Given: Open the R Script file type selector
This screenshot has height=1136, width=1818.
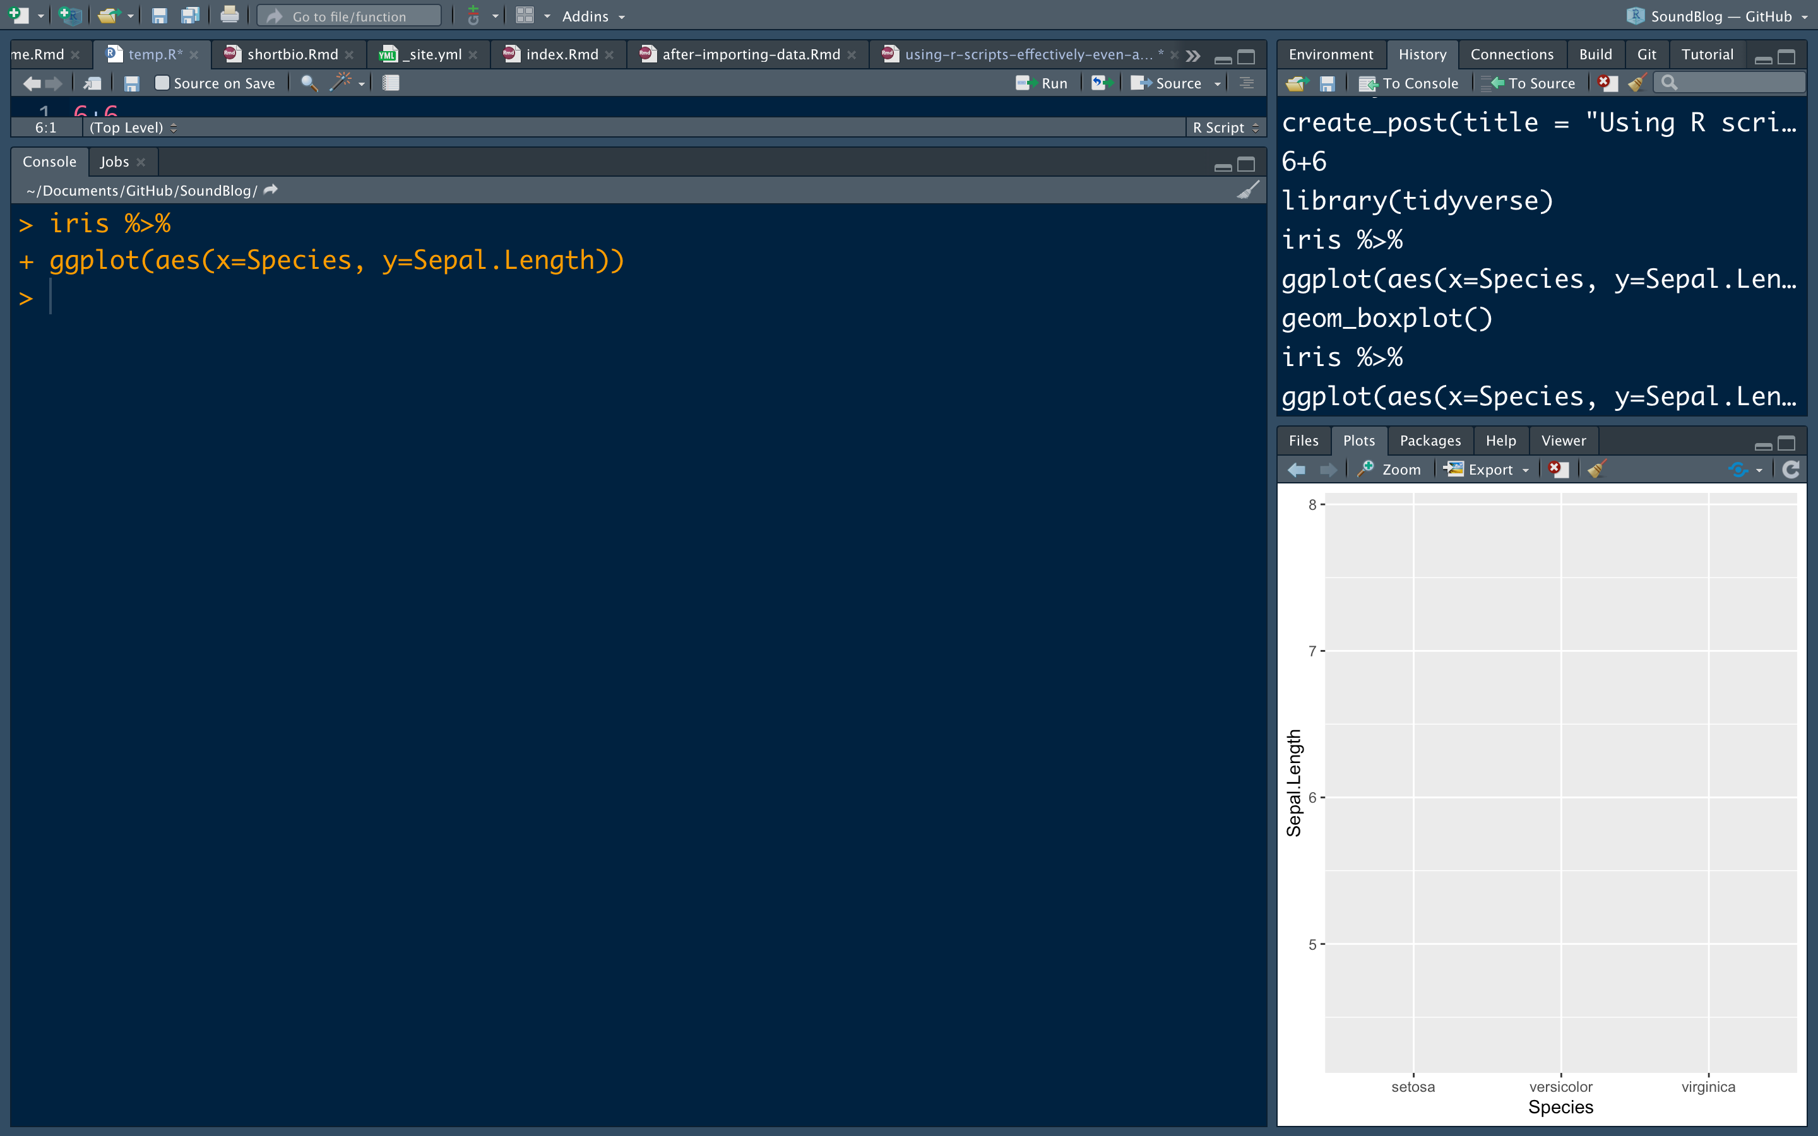Looking at the screenshot, I should [1225, 127].
